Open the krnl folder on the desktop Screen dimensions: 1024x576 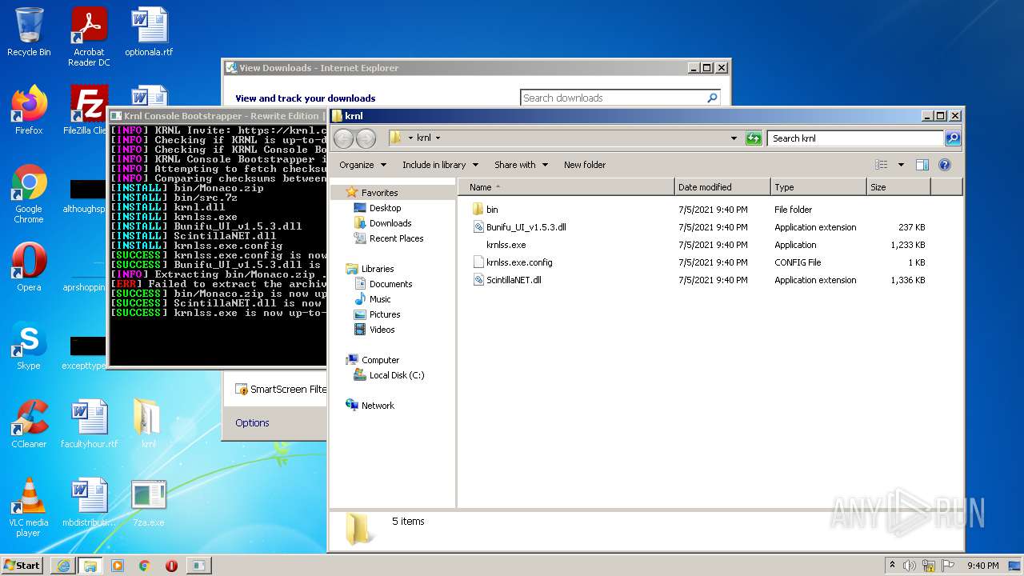149,424
